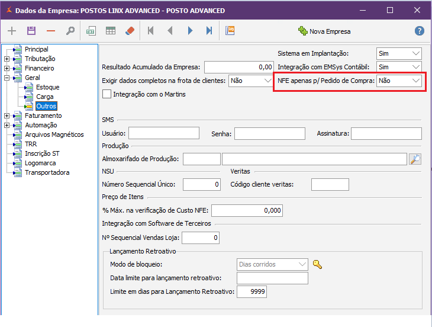Click Resultado Acumulado da Empresa field

pyautogui.click(x=239, y=67)
